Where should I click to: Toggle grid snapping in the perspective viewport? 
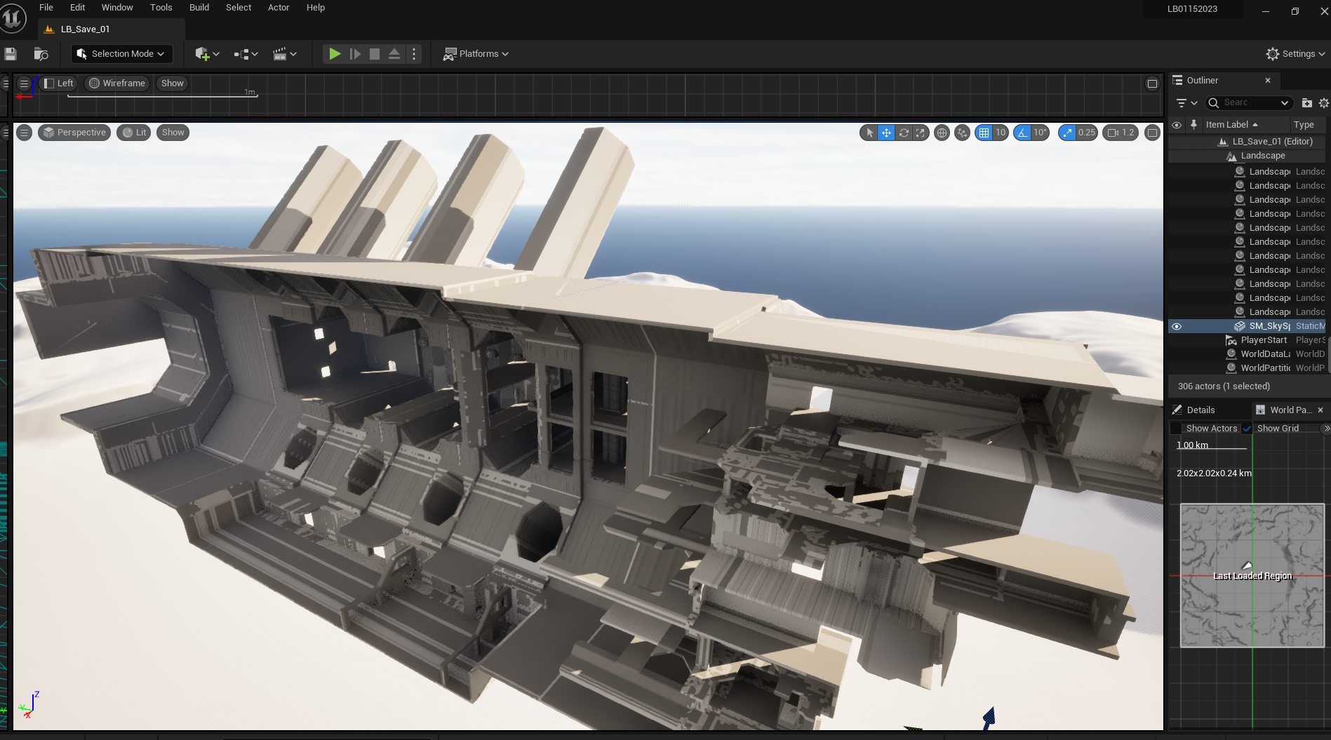coord(984,133)
